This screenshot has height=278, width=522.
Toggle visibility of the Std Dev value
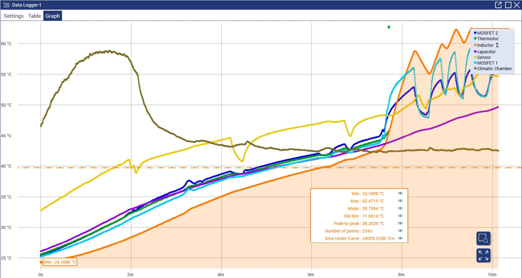click(x=401, y=216)
